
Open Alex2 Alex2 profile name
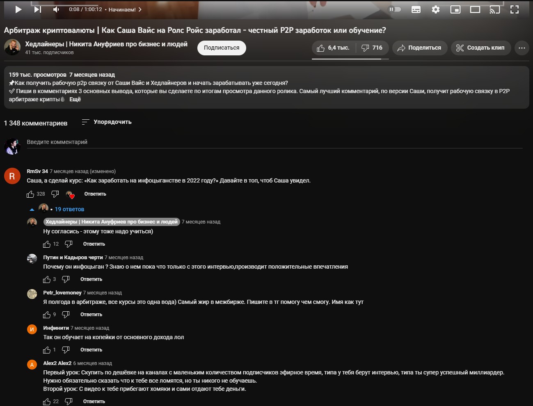pos(57,363)
